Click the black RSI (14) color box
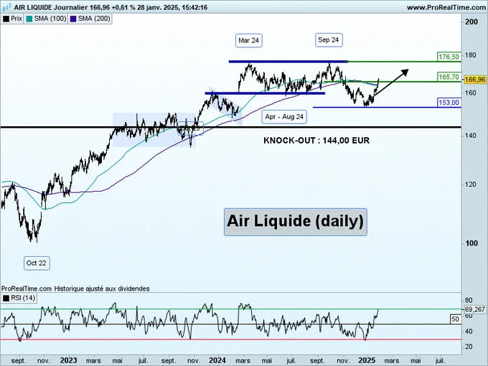Screen dimensions: 488x366 [x=6, y=298]
